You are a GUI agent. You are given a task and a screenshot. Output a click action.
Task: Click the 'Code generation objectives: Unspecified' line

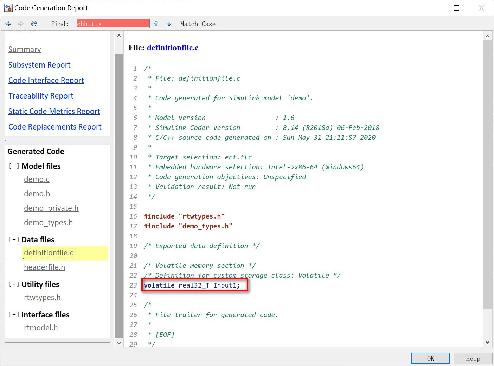(227, 177)
